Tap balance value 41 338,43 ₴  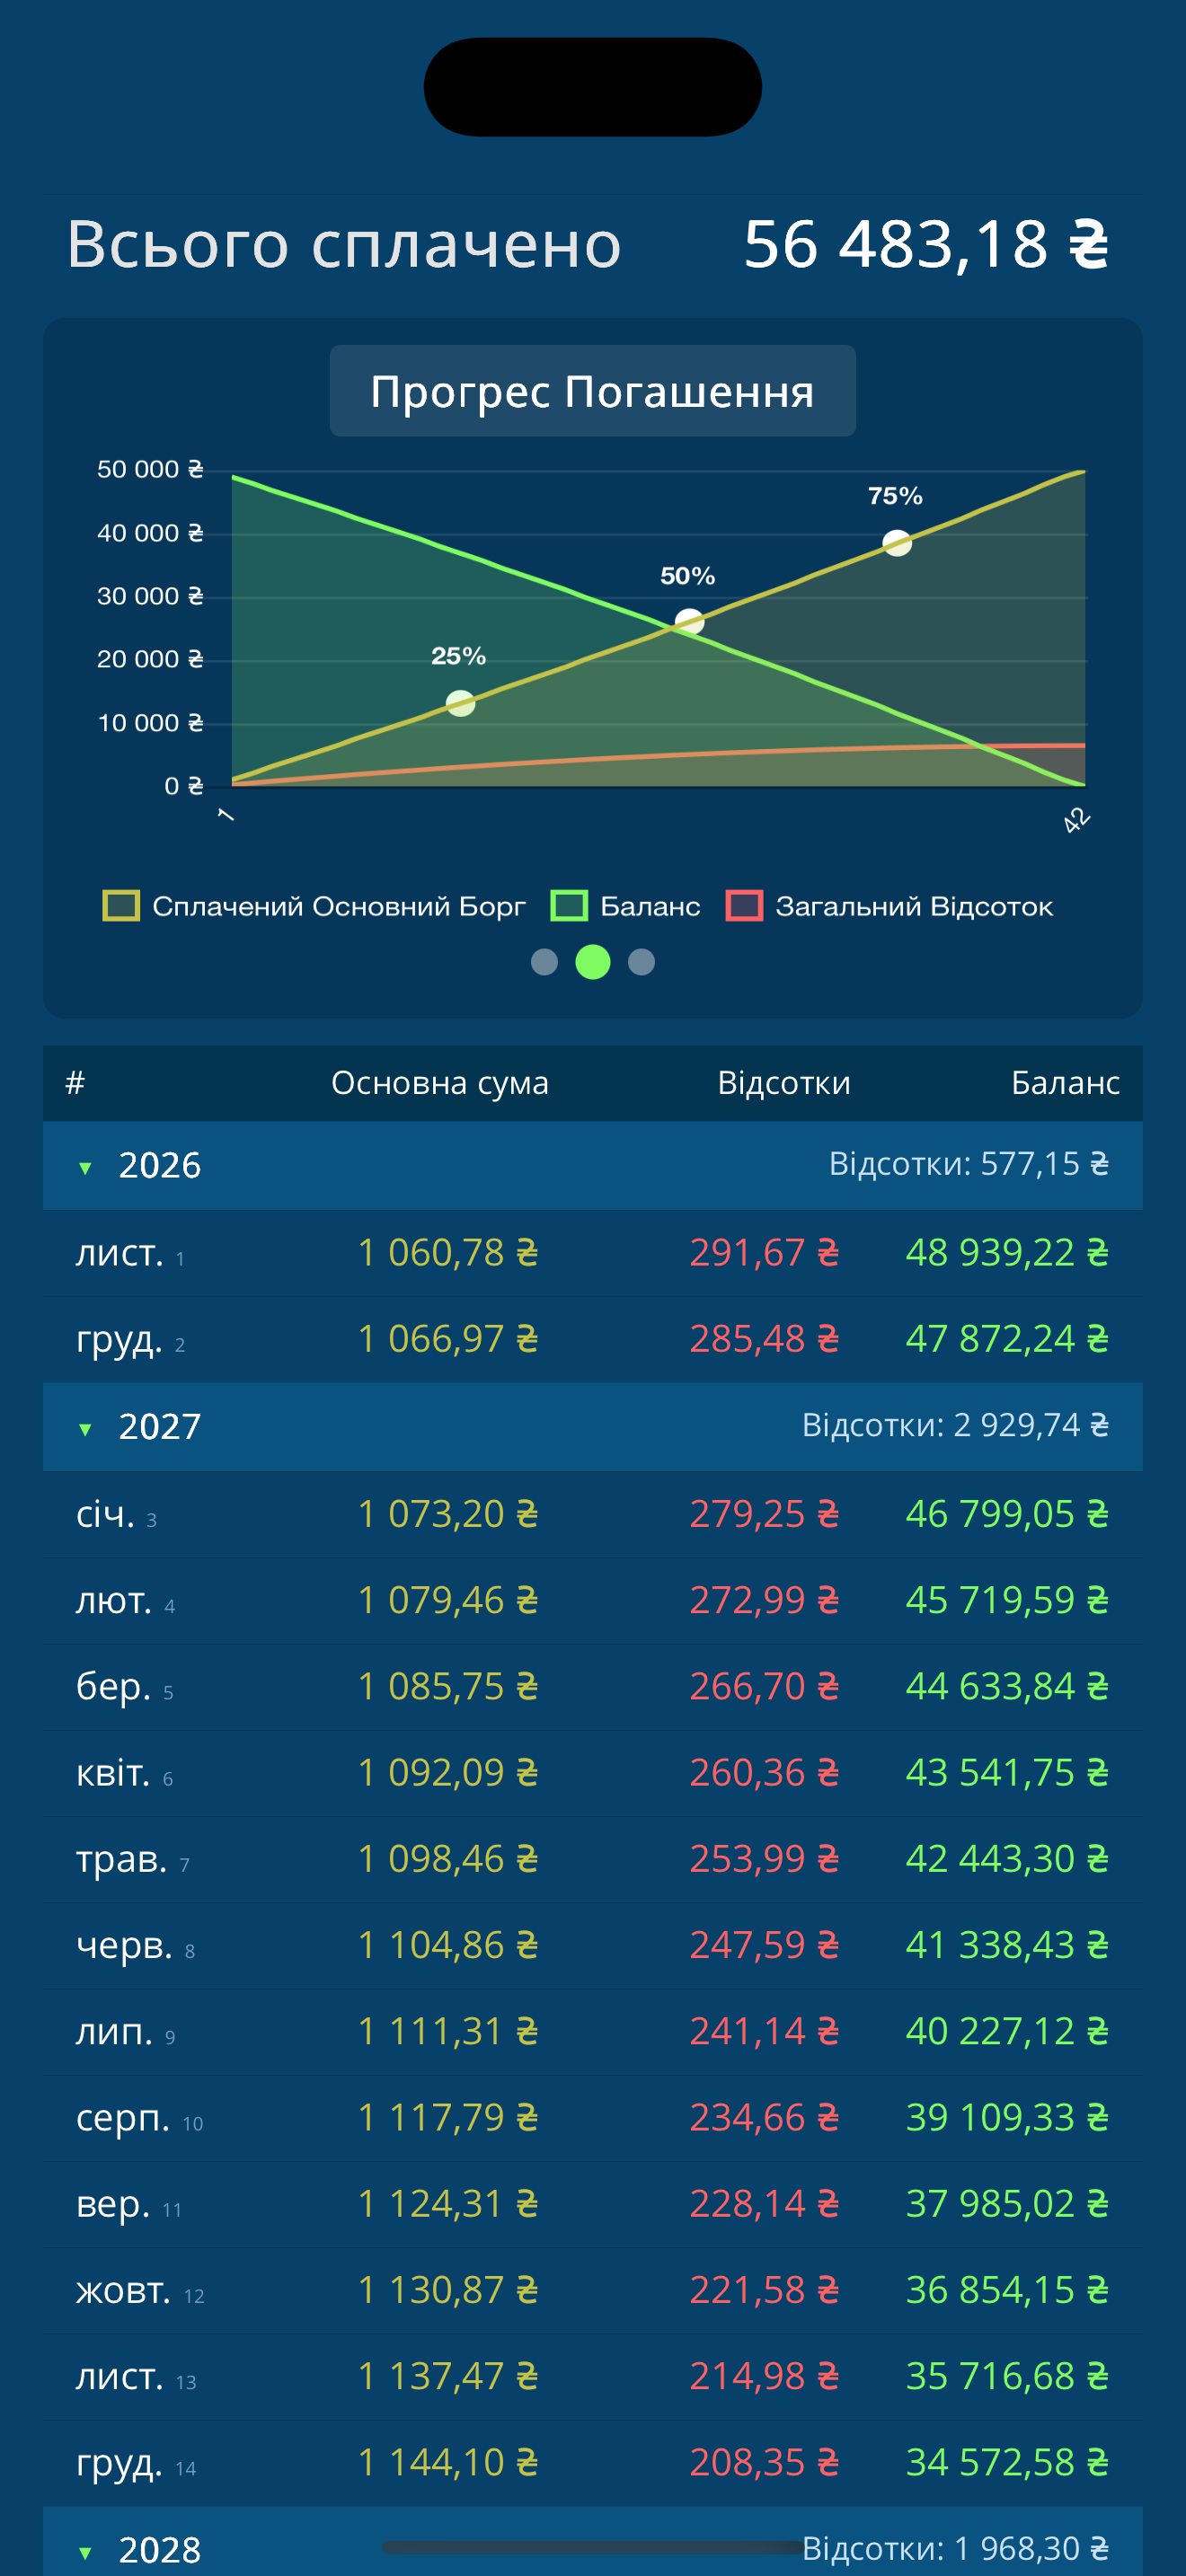pyautogui.click(x=1007, y=1945)
